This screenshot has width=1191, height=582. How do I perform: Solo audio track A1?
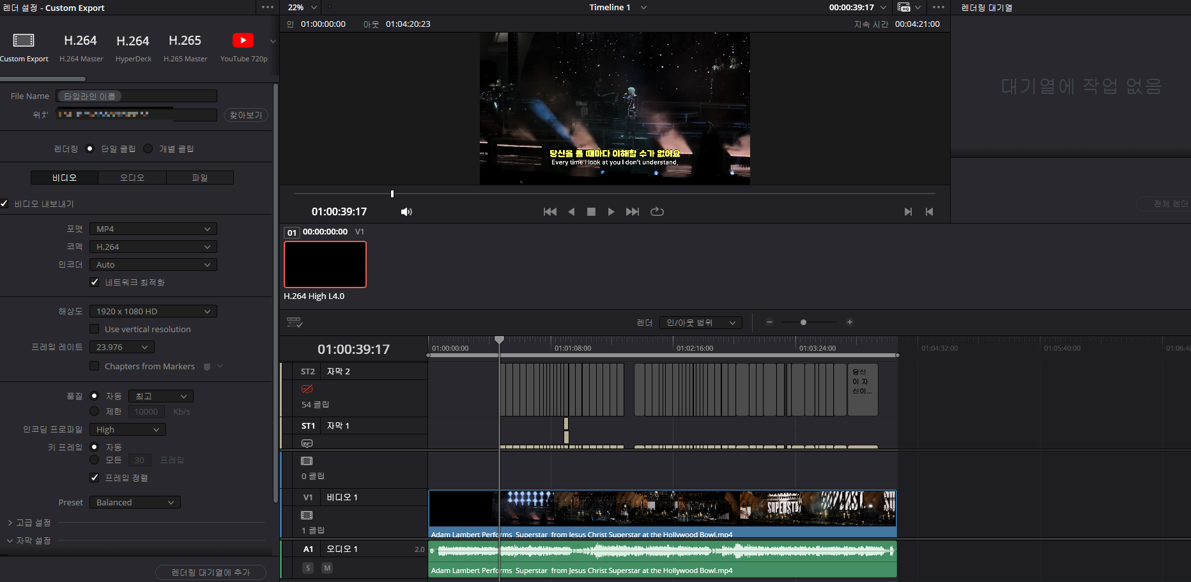[x=308, y=568]
